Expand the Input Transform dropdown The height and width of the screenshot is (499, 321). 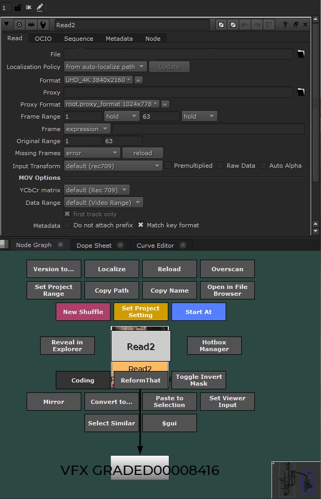coord(113,166)
